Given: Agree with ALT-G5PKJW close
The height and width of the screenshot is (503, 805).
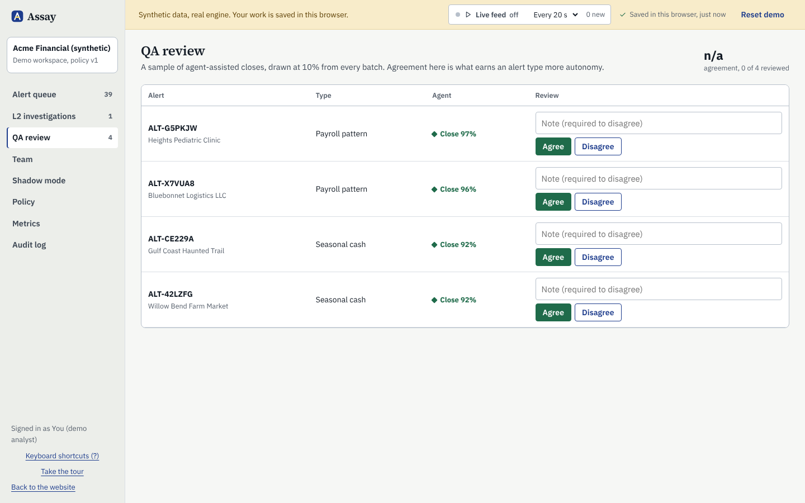Looking at the screenshot, I should point(553,146).
